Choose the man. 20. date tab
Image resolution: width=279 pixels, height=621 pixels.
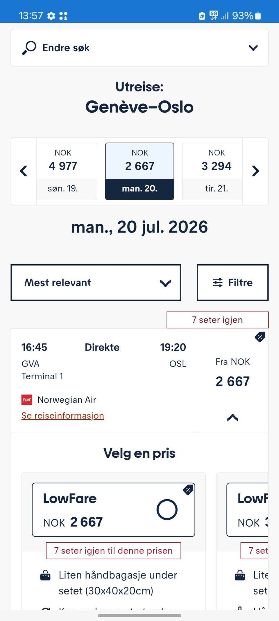139,171
